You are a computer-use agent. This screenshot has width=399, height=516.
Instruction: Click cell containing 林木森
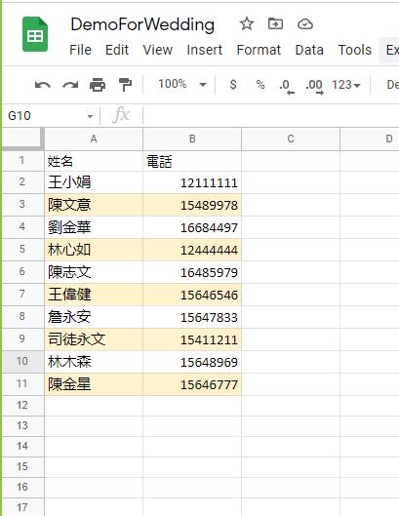click(94, 361)
